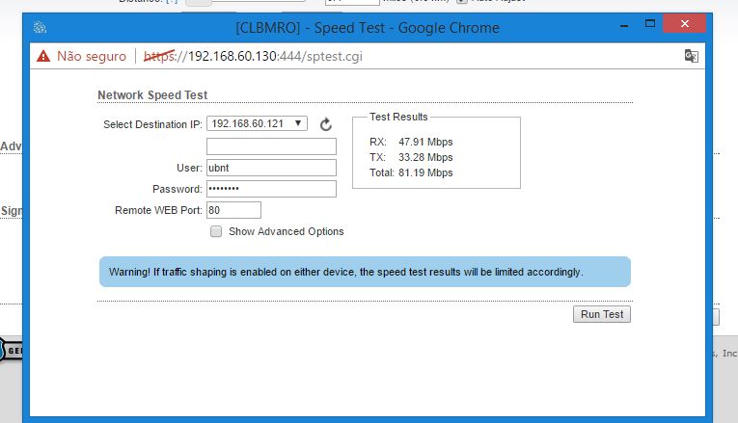The image size is (738, 423).
Task: Click the blue traffic shaping warning banner
Action: [x=365, y=272]
